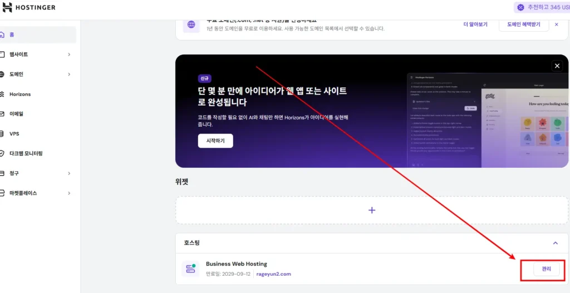The image size is (570, 293).
Task: Open the rageyun2.com link
Action: tap(274, 274)
